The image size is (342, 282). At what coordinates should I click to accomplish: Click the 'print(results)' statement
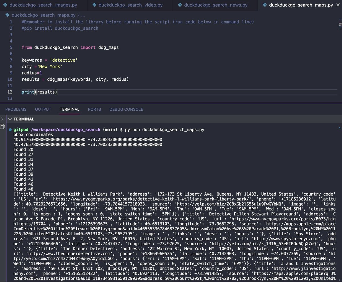pos(40,92)
